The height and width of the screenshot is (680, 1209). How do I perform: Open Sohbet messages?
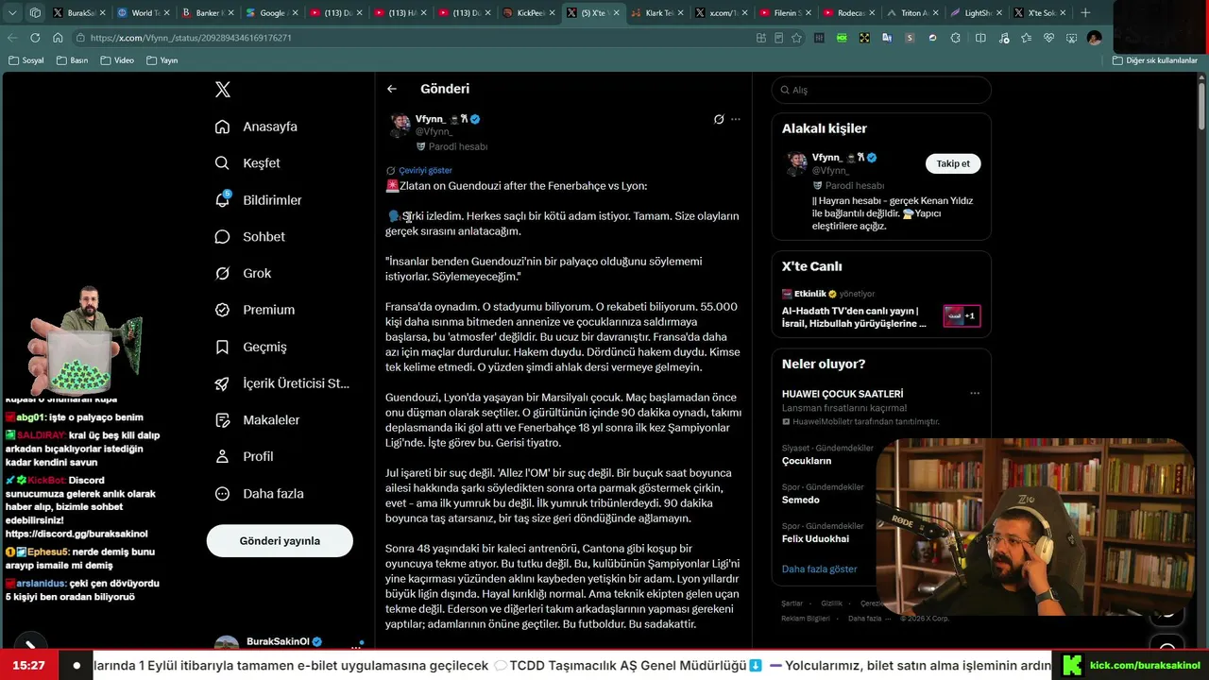pyautogui.click(x=249, y=237)
